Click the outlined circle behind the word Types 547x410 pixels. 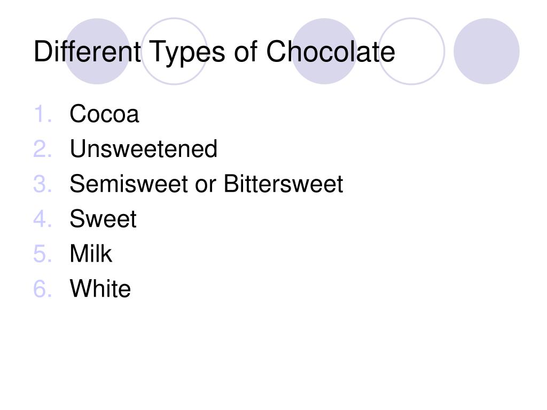coord(174,51)
